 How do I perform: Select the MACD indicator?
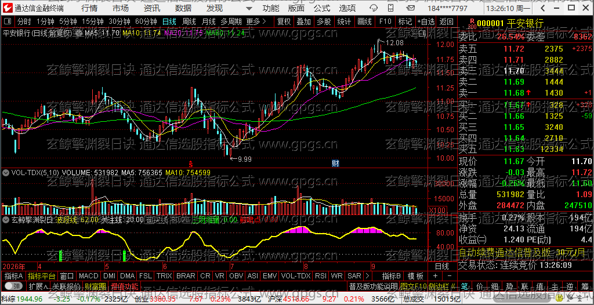point(89,276)
